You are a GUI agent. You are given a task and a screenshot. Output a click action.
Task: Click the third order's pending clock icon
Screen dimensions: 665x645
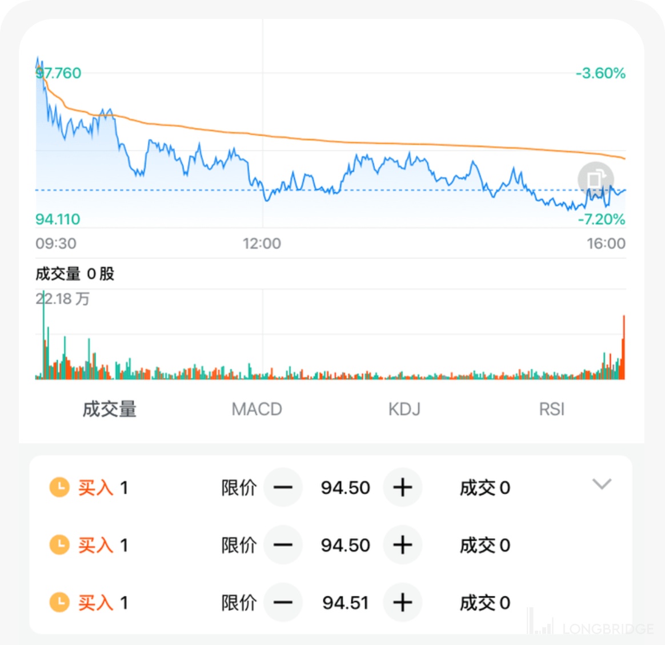[x=59, y=603]
